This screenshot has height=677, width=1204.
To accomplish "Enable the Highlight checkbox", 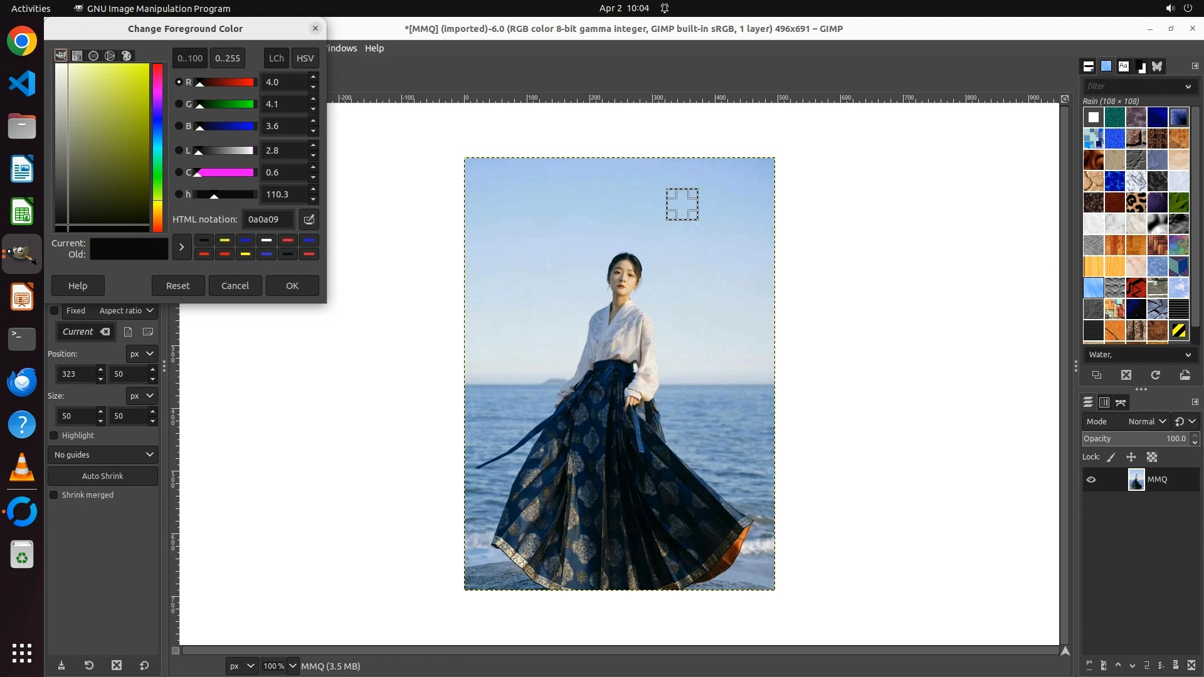I will (54, 436).
